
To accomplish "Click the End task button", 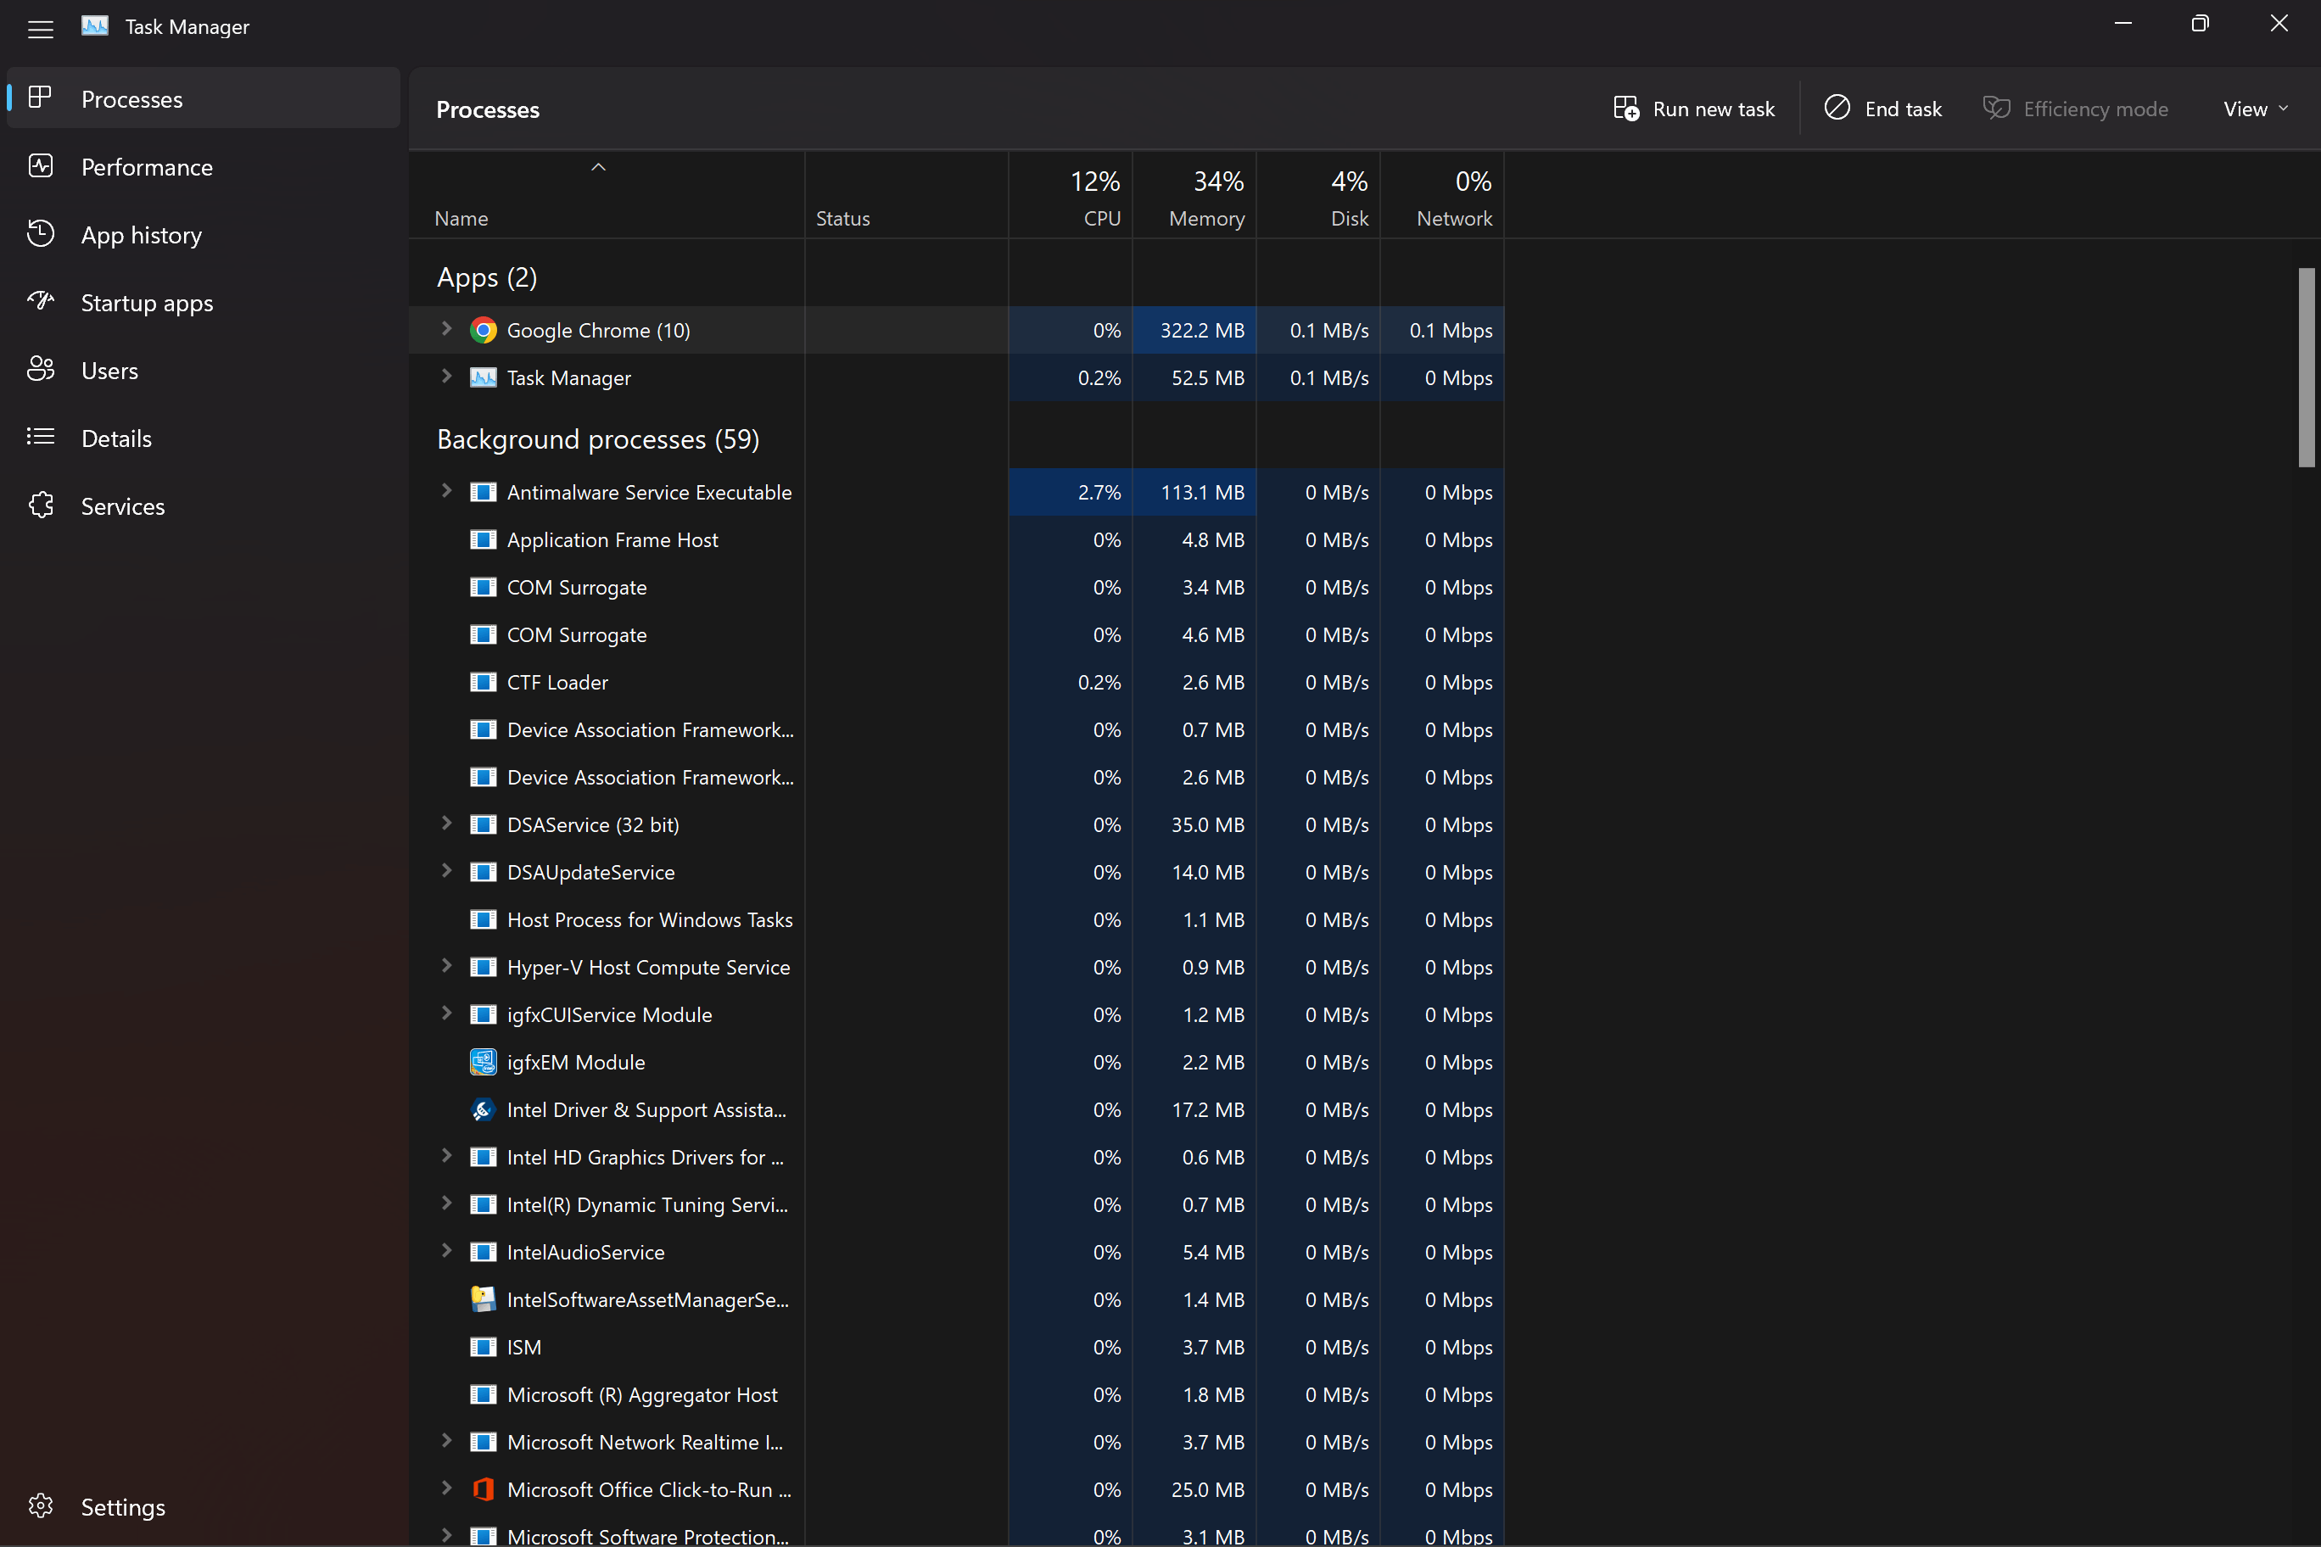I will (x=1883, y=109).
